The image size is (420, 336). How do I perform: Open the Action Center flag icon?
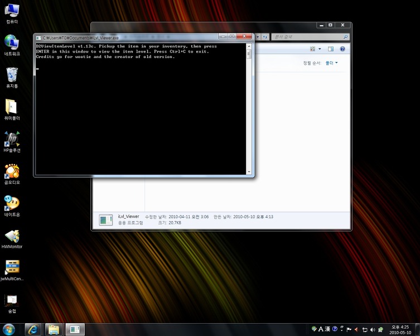pyautogui.click(x=349, y=329)
